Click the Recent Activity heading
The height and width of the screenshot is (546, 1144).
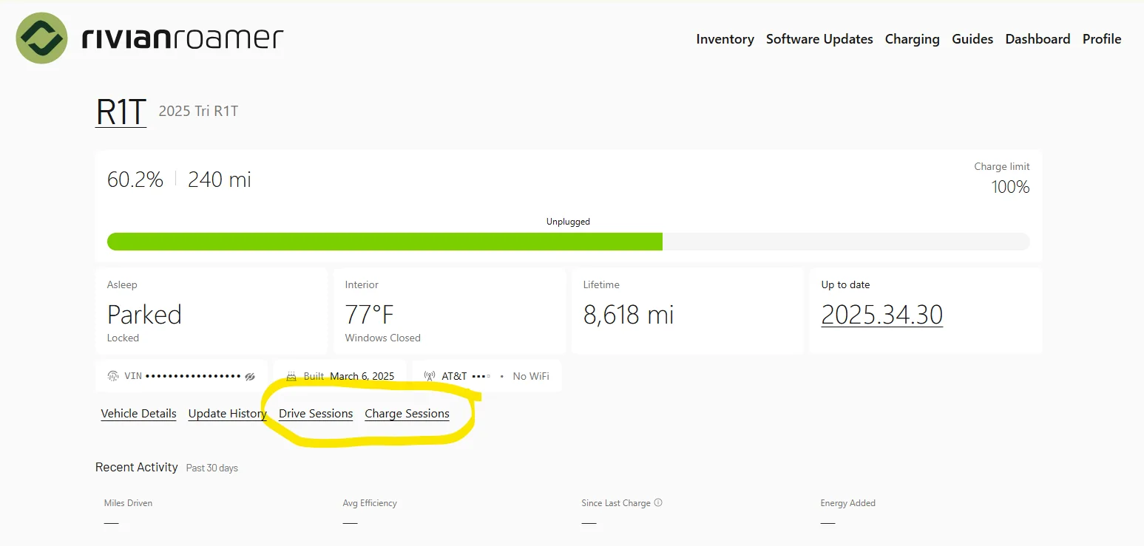(x=137, y=467)
